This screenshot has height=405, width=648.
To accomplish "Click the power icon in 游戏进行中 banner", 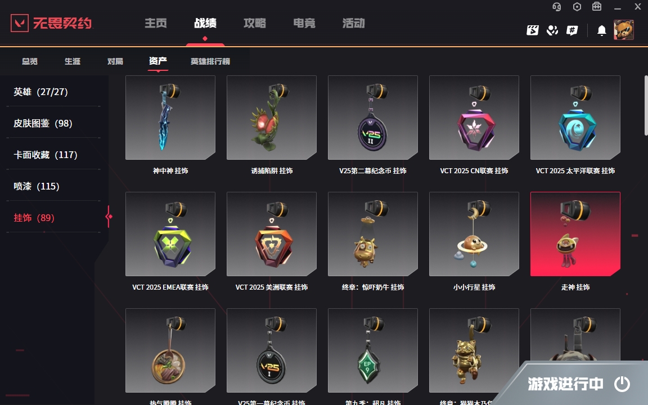I will [622, 384].
